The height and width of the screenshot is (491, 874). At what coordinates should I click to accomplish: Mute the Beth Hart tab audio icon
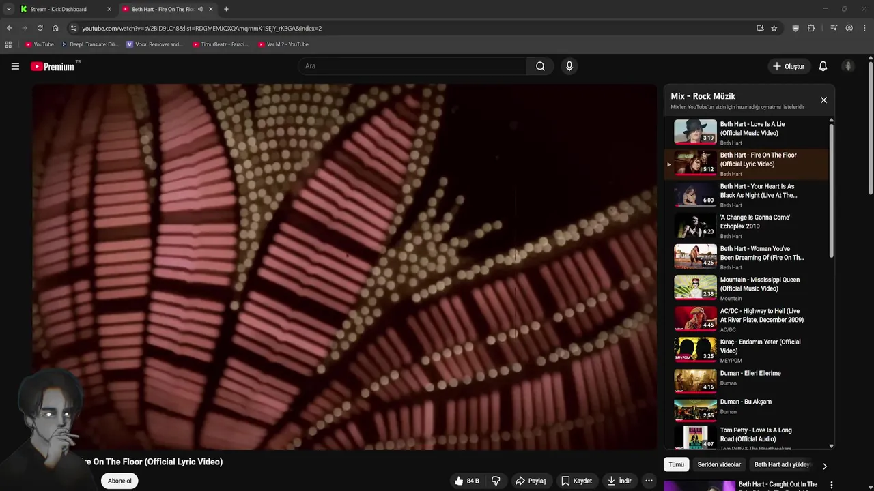coord(200,9)
